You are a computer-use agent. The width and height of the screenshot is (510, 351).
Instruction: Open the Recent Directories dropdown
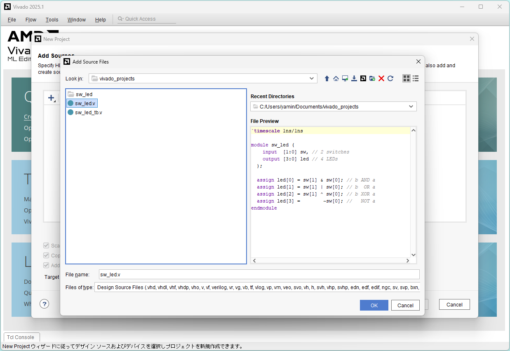point(411,106)
